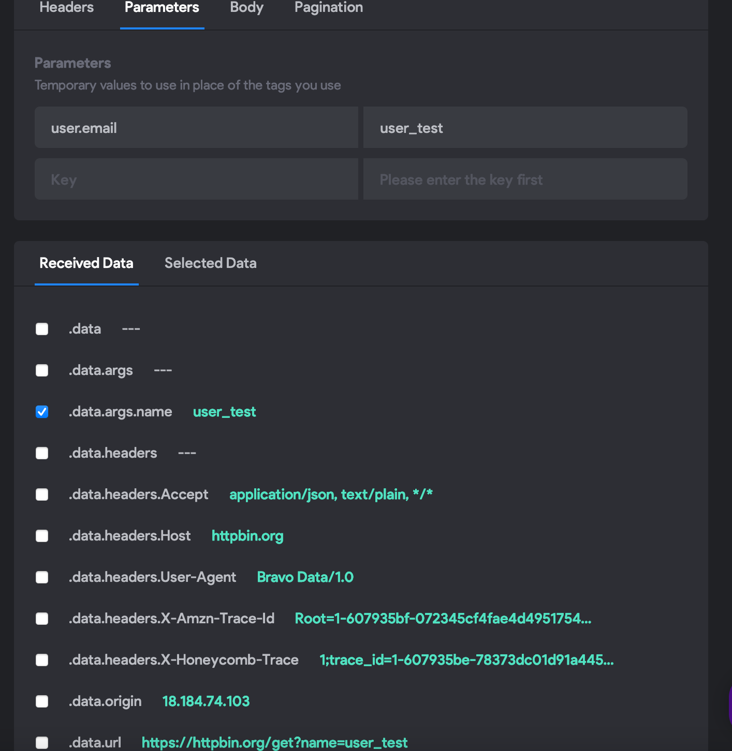Uncheck the .data.args.name checkbox

click(42, 412)
